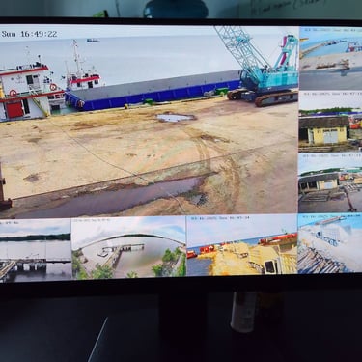This screenshot has height=362, width=362.
Task: Select the fisheye dock camera feed
Action: coord(128,247)
